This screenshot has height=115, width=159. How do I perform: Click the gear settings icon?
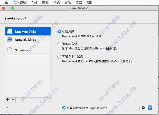click(x=143, y=108)
